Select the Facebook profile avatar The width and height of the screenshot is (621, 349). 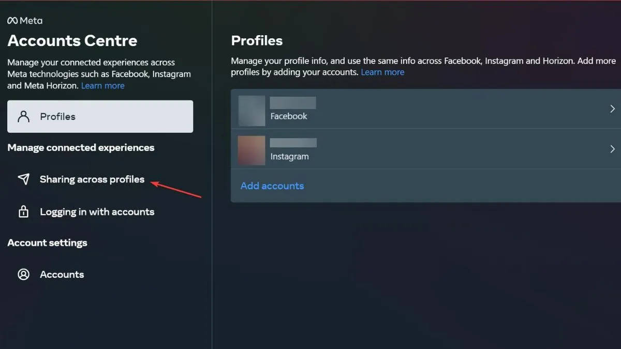coord(252,111)
